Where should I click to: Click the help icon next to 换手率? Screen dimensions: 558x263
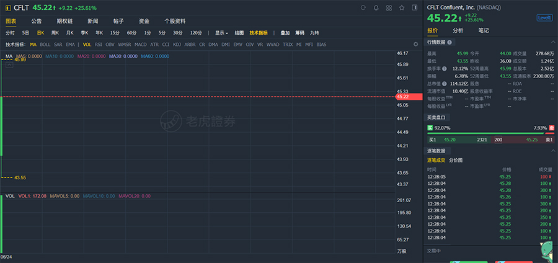pyautogui.click(x=444, y=68)
